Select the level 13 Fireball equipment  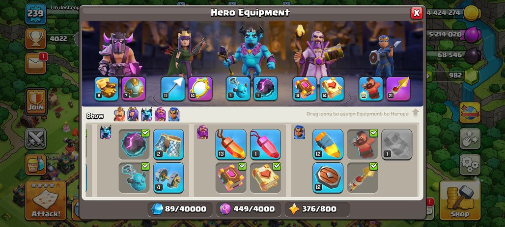[230, 144]
